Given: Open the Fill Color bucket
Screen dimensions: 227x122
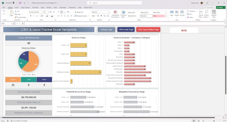Looking at the screenshot, I should [x=47, y=16].
